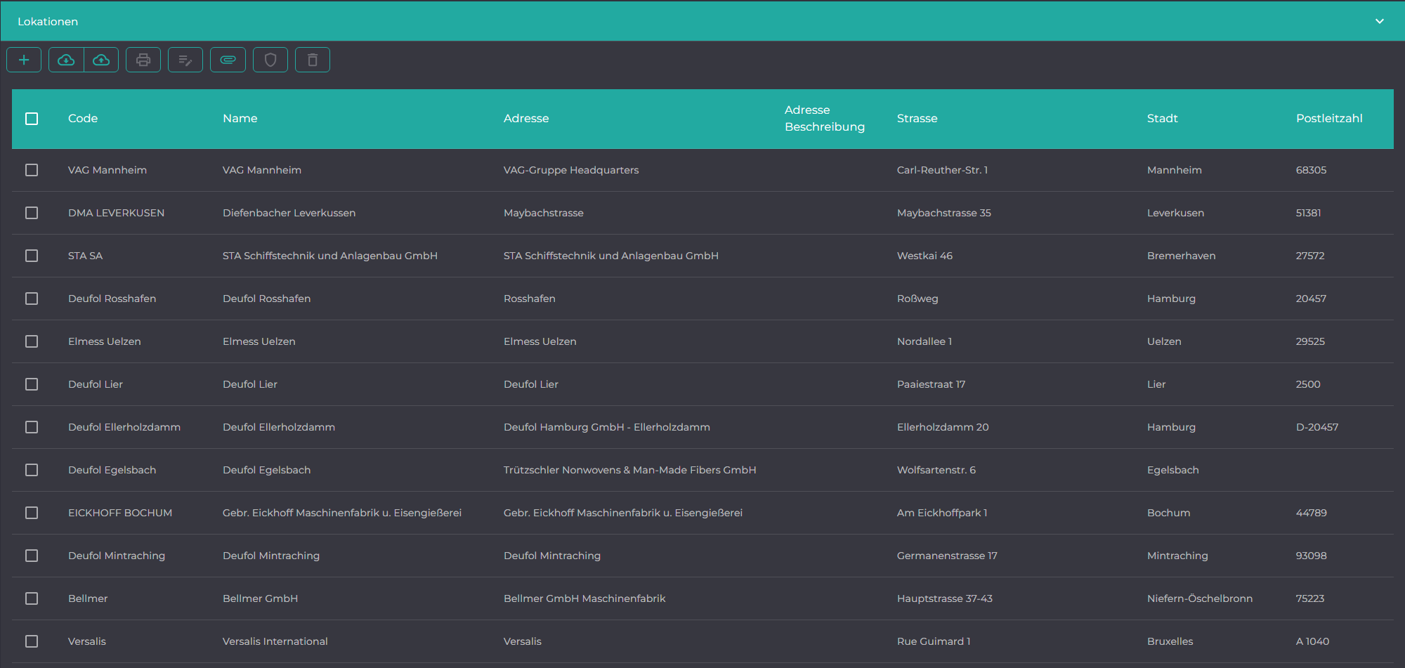Sort by the Code column header
The height and width of the screenshot is (668, 1405).
(83, 119)
